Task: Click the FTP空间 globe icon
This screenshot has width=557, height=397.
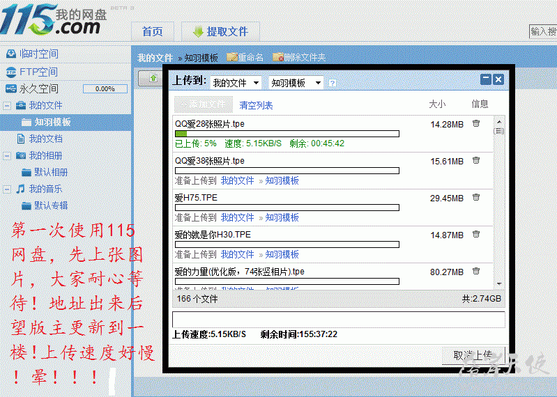Action: coord(11,72)
